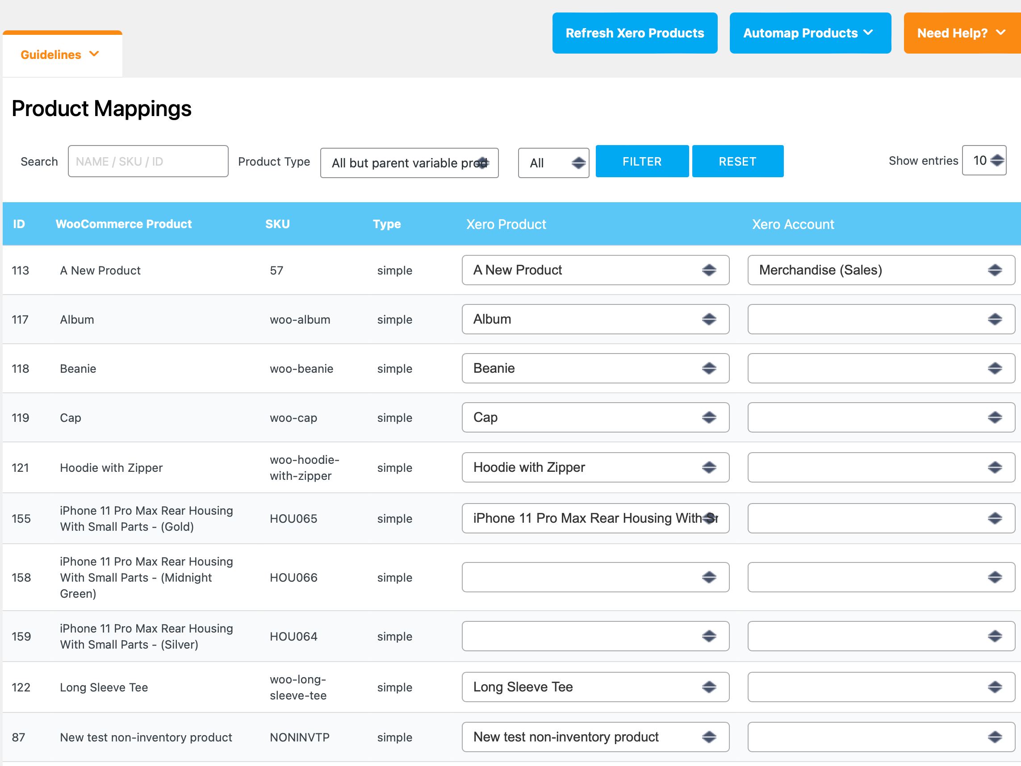Open the Product Type dropdown

click(410, 162)
